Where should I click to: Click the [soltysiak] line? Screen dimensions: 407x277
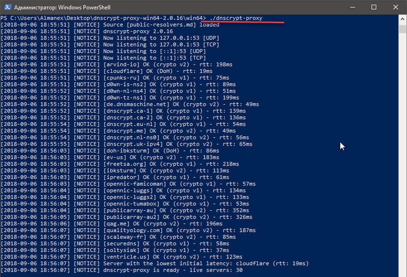(115, 250)
